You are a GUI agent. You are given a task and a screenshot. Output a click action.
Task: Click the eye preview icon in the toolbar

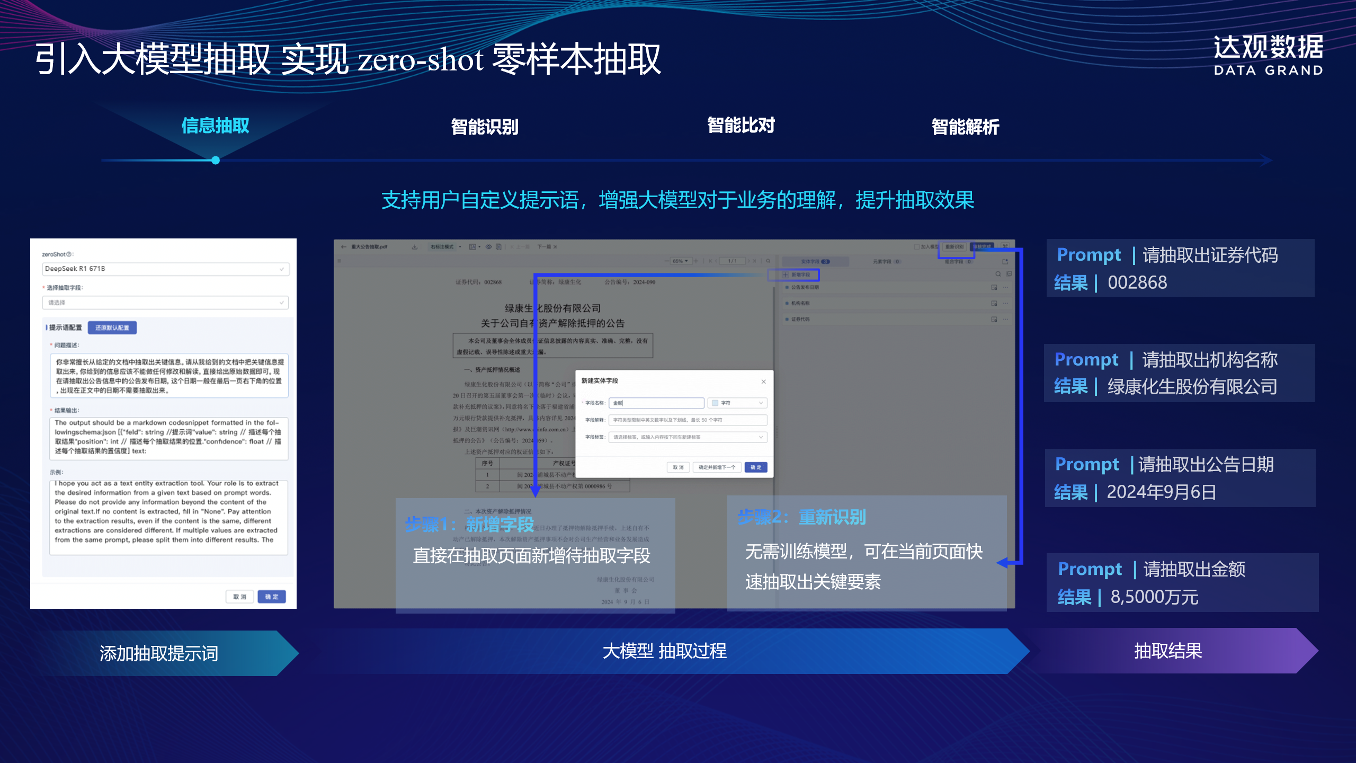pyautogui.click(x=489, y=247)
